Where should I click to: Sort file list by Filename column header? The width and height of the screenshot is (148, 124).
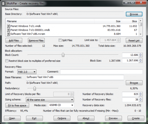[50, 21]
